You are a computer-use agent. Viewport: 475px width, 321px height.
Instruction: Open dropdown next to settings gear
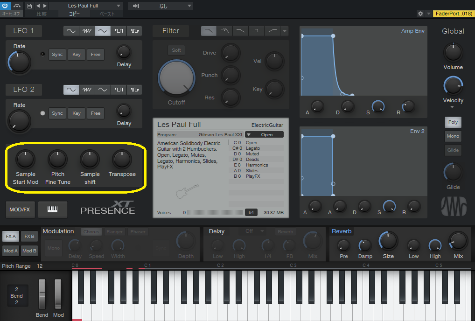(x=428, y=14)
